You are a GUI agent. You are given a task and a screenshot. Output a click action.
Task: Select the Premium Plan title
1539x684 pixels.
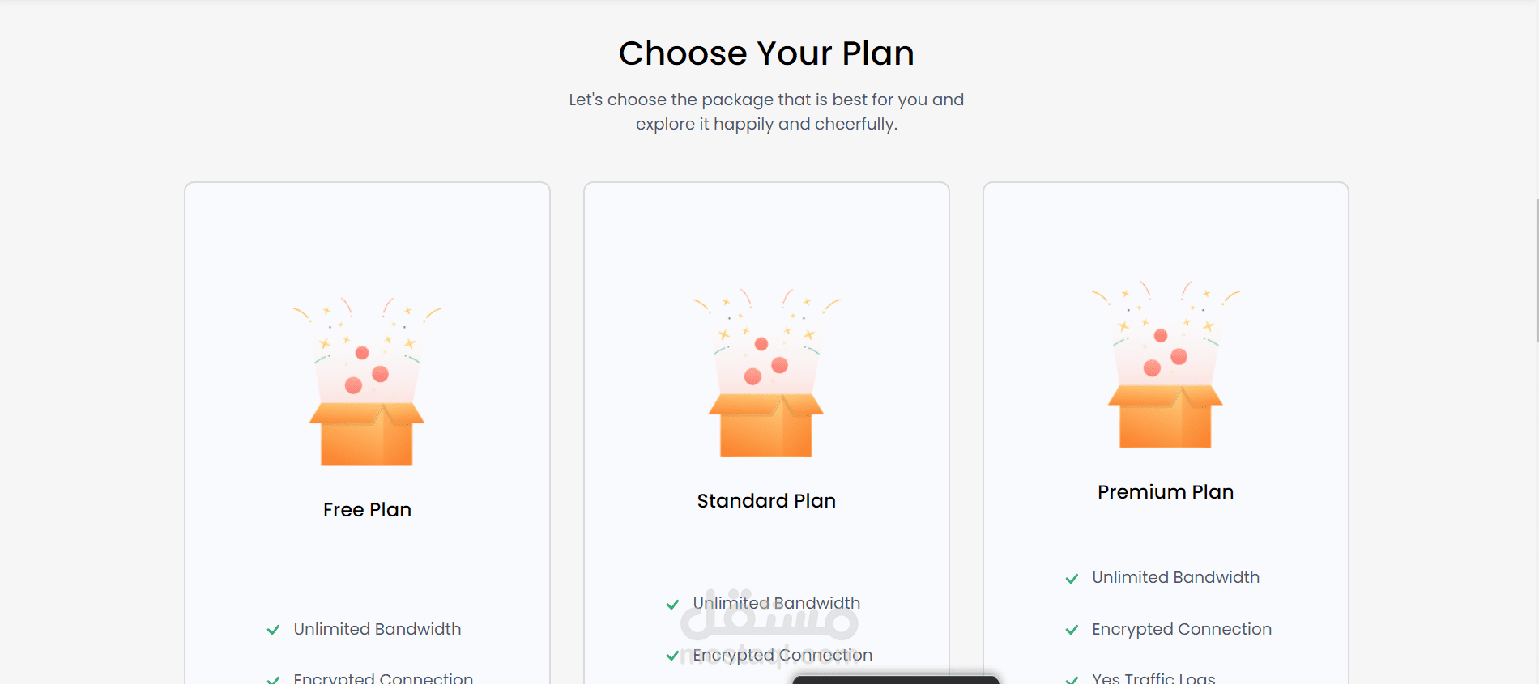point(1166,492)
